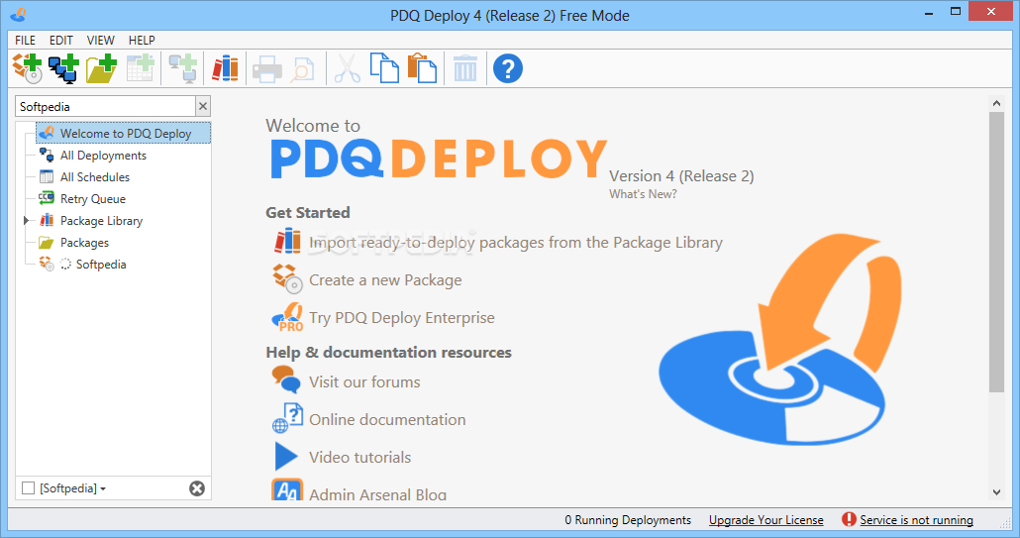This screenshot has width=1020, height=538.
Task: Click the Create a new Package box icon
Action: [x=287, y=279]
